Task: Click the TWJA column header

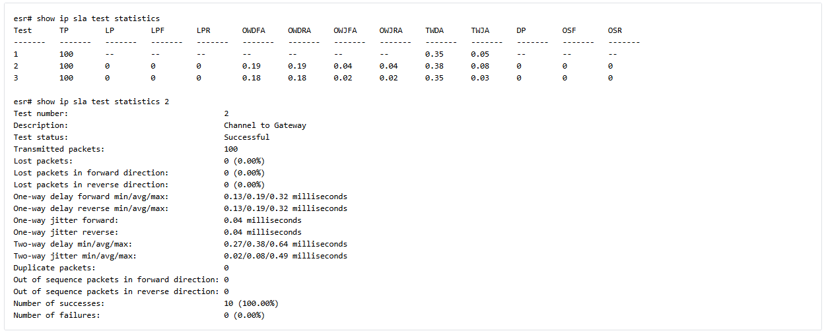Action: tap(480, 30)
